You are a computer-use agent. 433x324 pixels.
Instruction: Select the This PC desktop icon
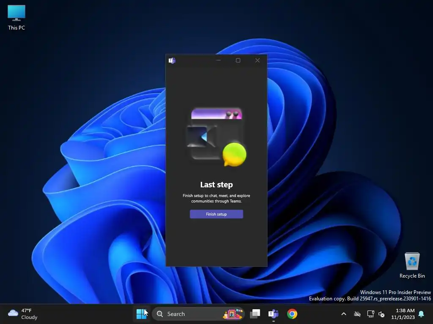point(16,18)
